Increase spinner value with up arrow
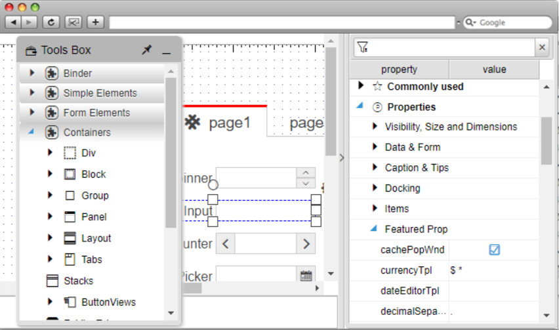The image size is (559, 330). coord(306,173)
